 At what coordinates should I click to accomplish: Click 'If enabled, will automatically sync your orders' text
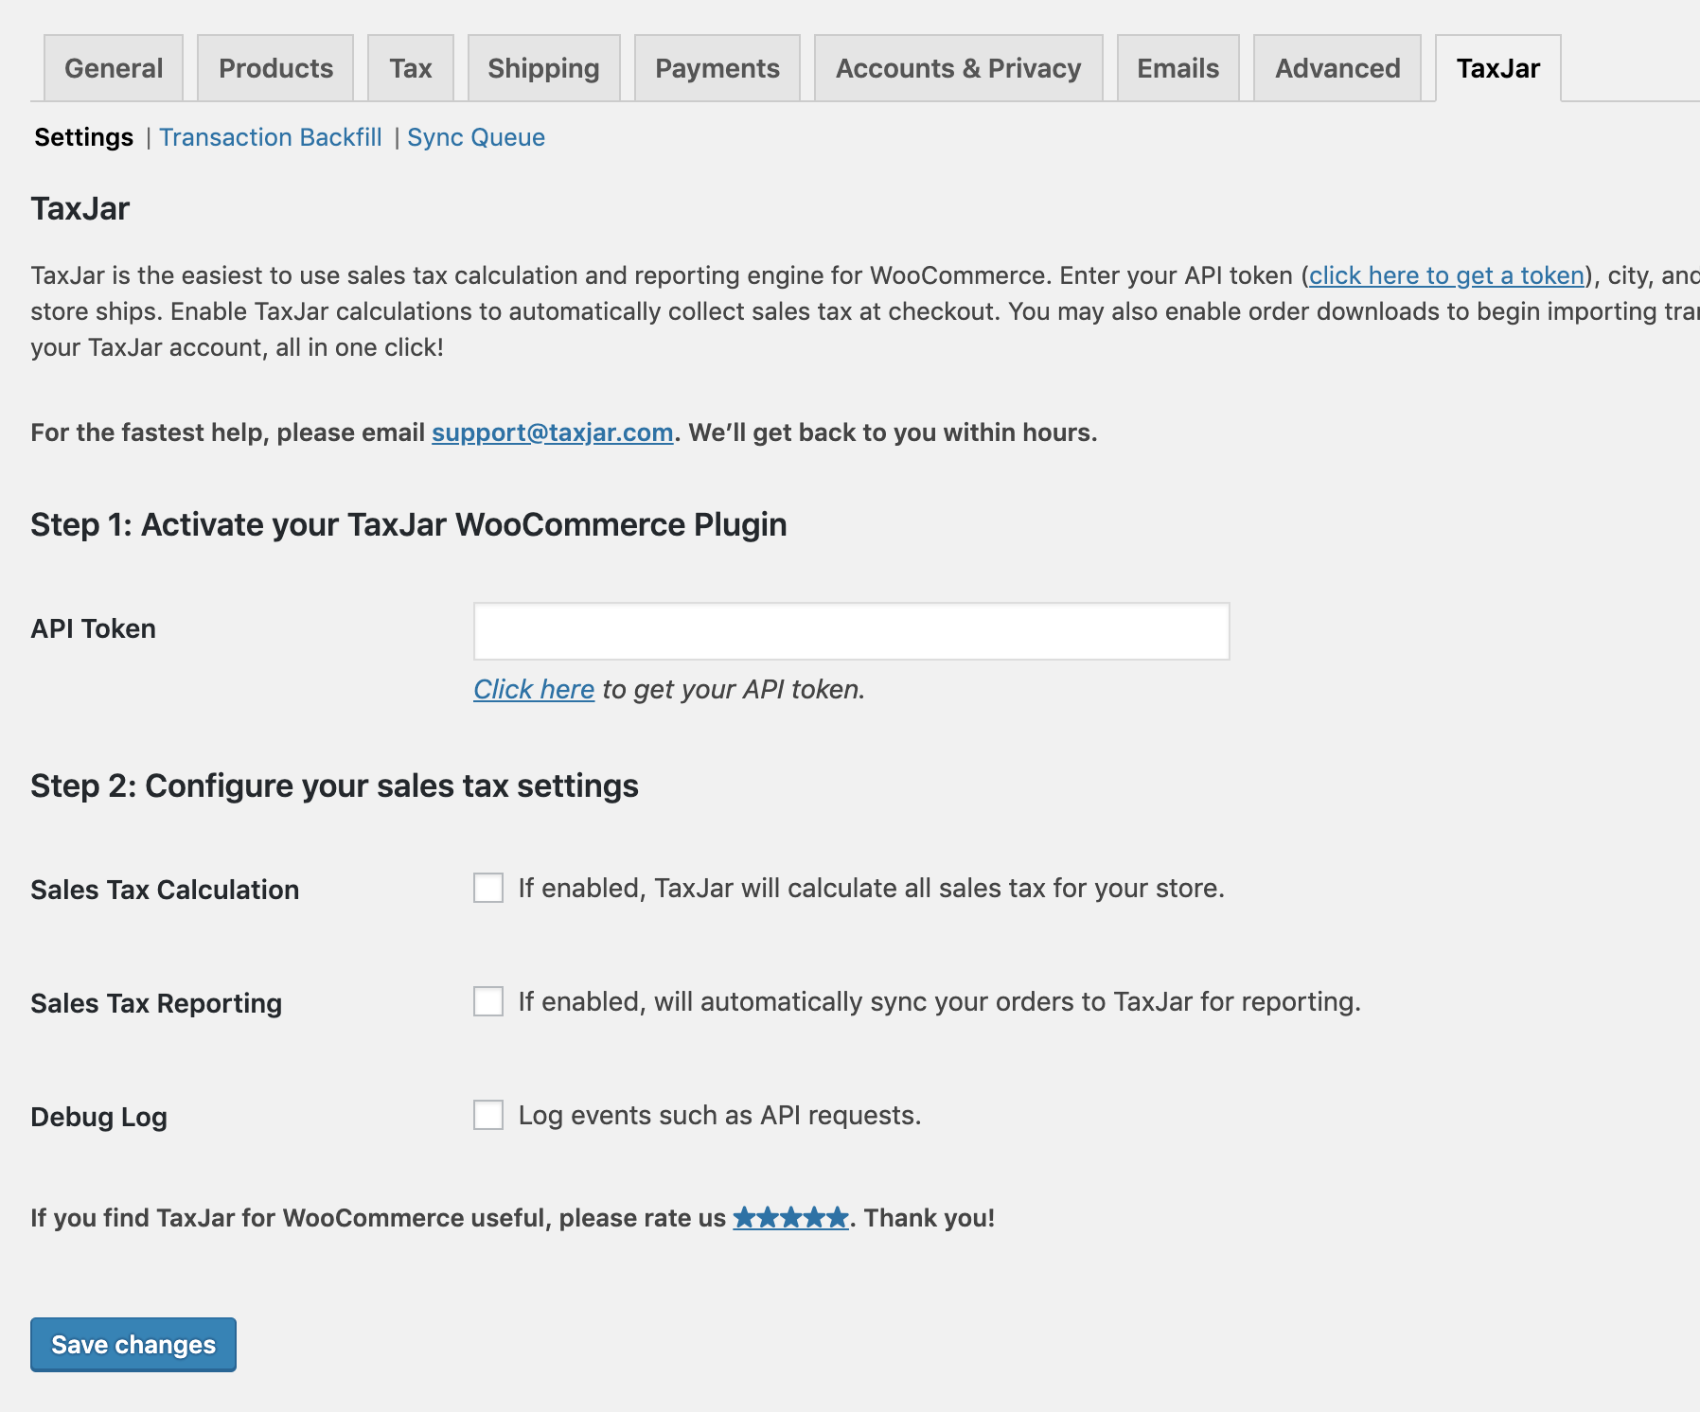tap(939, 1001)
